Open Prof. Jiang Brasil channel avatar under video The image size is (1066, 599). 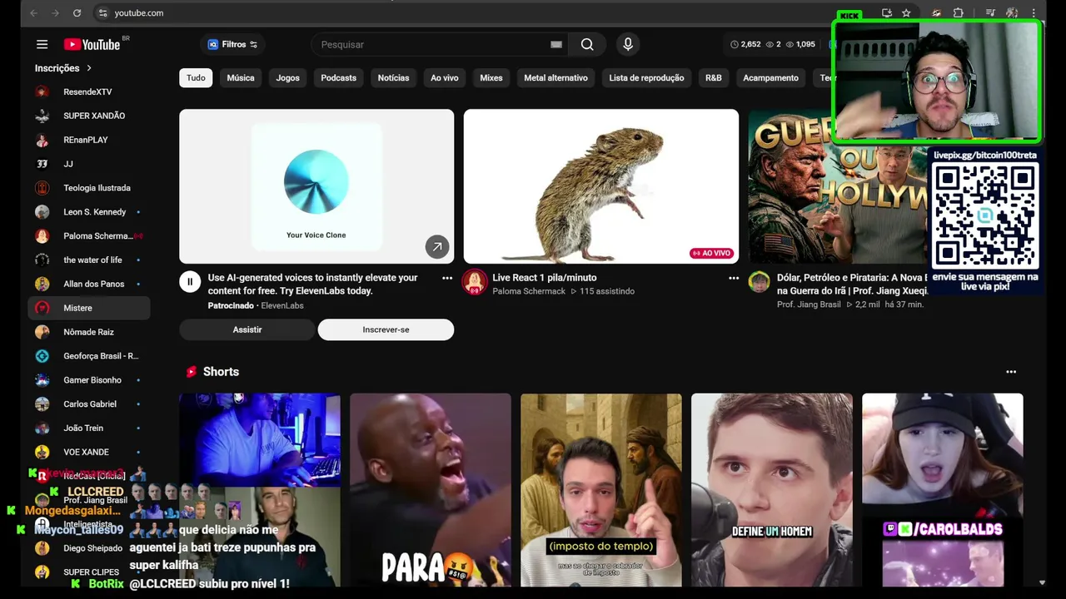pyautogui.click(x=759, y=282)
